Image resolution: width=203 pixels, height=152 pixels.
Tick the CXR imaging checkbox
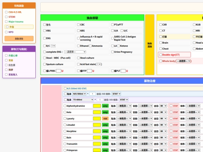(161, 24)
